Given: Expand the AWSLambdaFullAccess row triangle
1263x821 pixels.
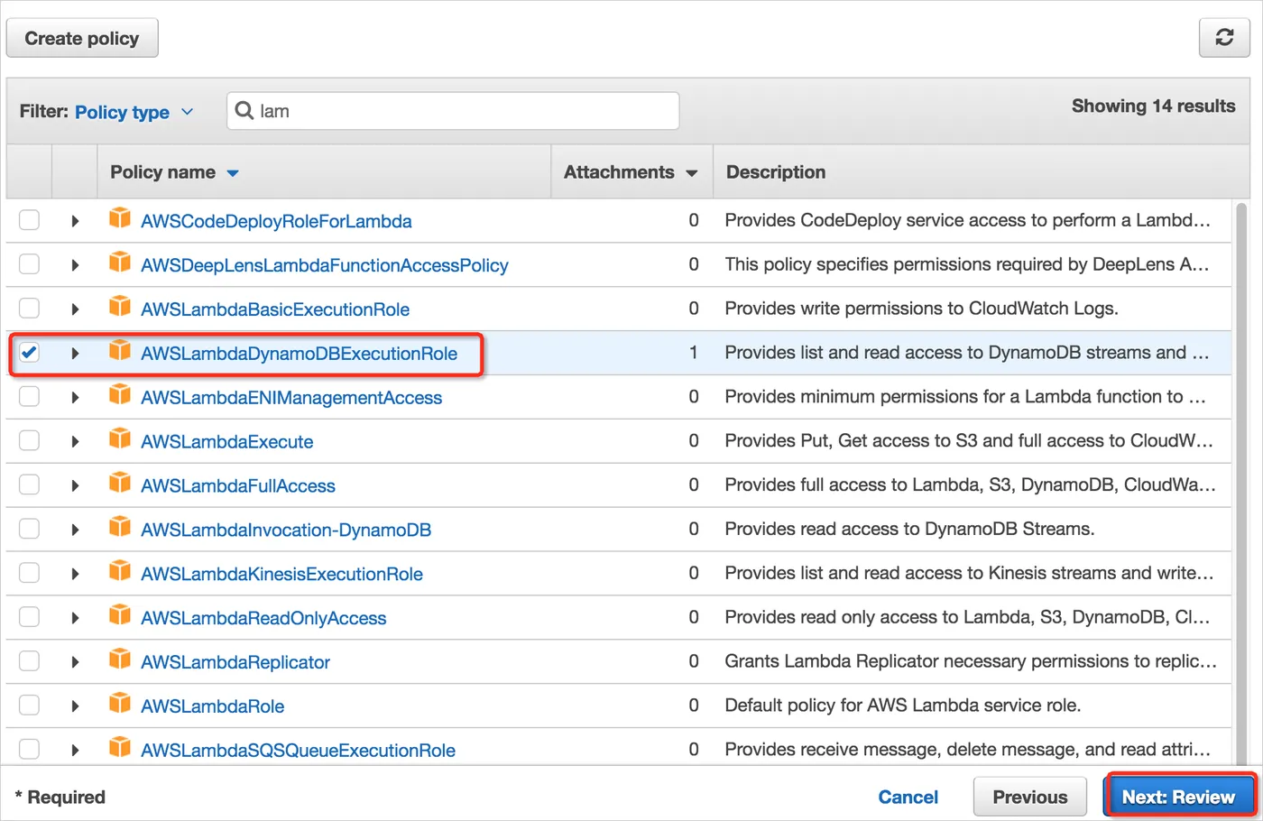Looking at the screenshot, I should tap(75, 486).
